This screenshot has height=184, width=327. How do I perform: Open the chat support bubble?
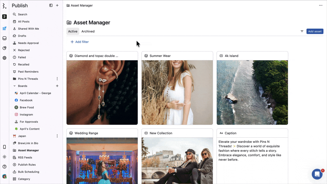click(317, 174)
